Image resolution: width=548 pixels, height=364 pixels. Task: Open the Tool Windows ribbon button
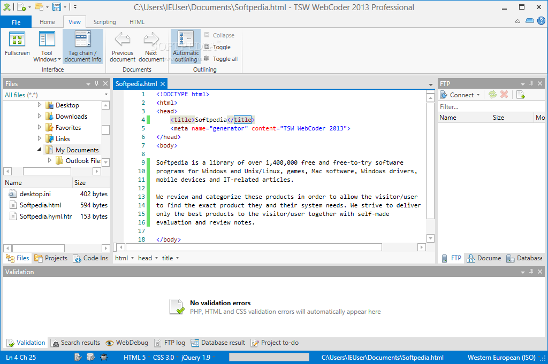(x=47, y=47)
